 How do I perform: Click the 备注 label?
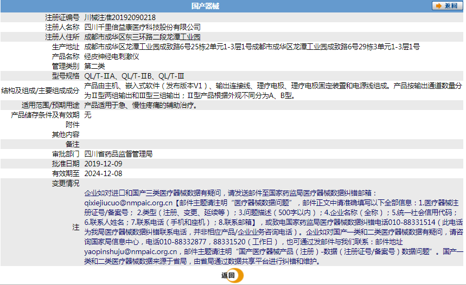click(73, 145)
